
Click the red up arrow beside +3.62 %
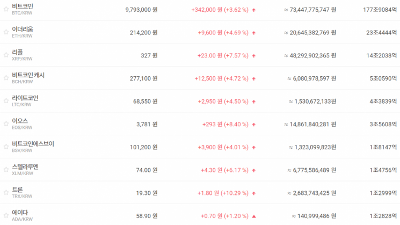(x=254, y=10)
